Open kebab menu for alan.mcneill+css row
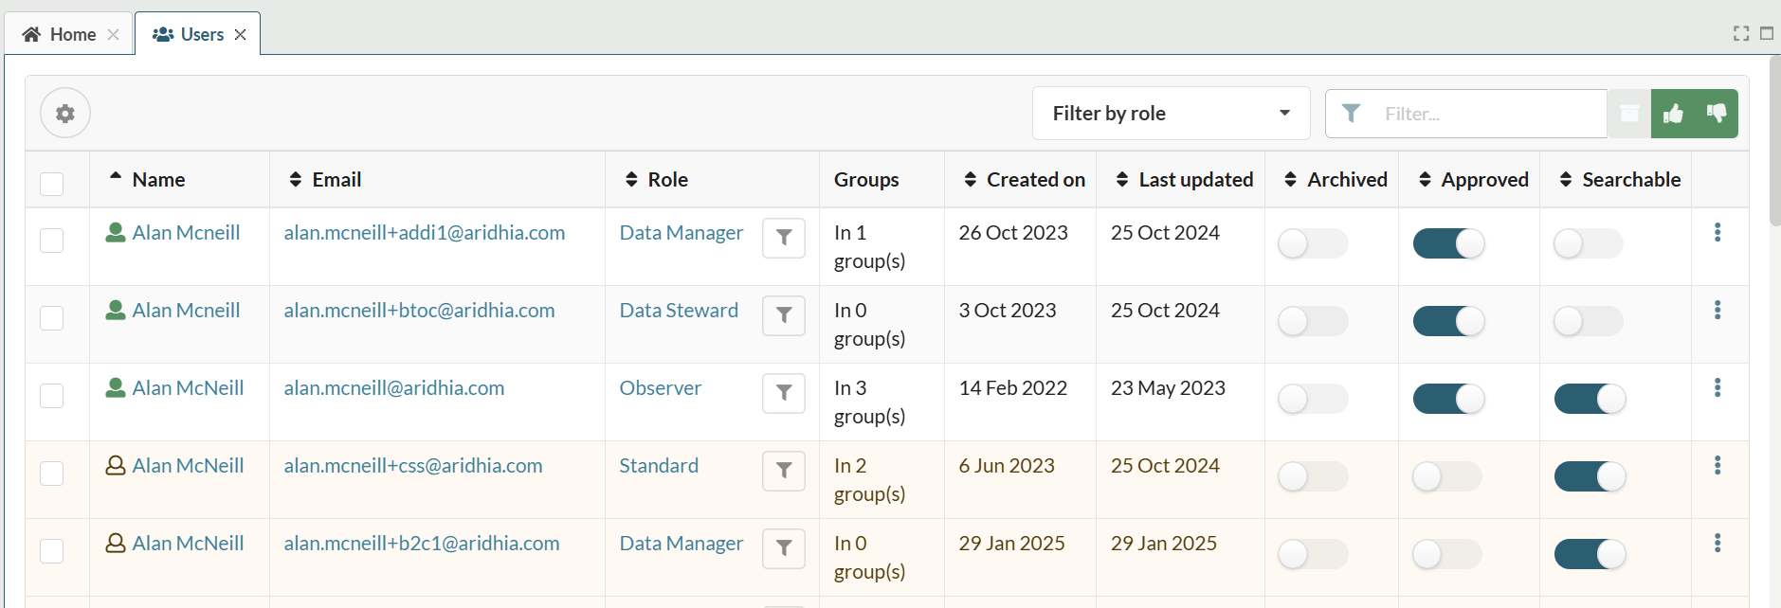This screenshot has width=1781, height=608. click(1717, 466)
